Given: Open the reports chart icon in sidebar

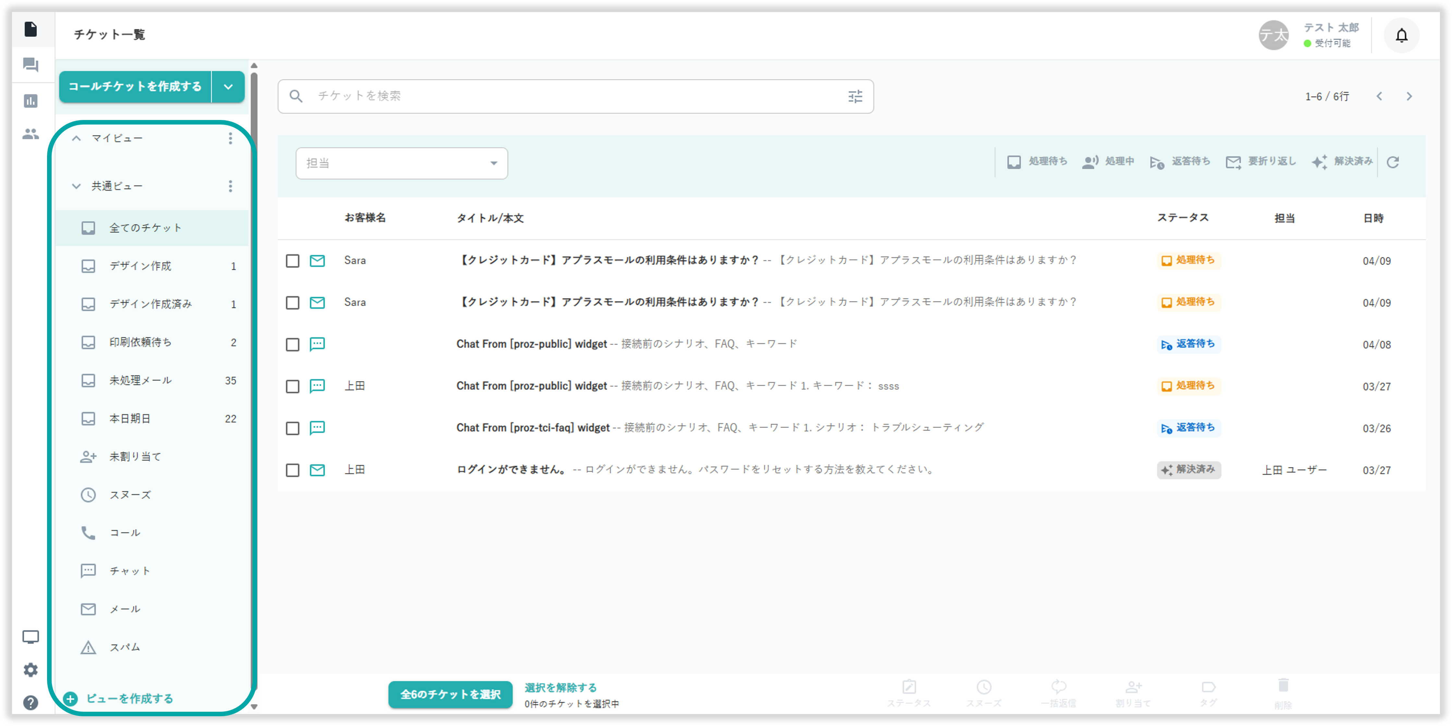Looking at the screenshot, I should coord(31,101).
